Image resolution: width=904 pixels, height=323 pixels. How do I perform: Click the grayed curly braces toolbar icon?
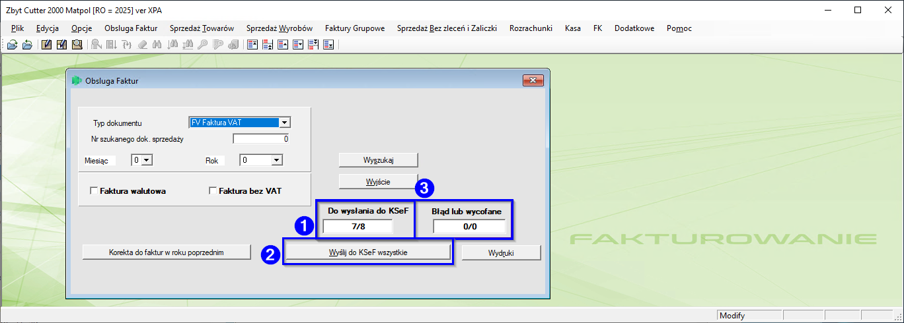click(x=127, y=45)
